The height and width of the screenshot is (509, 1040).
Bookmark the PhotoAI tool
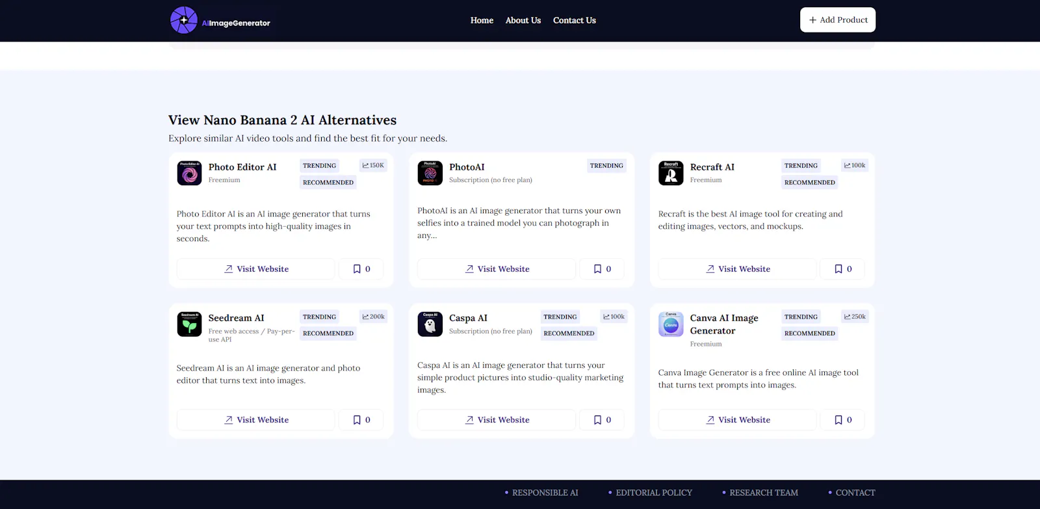coord(602,269)
